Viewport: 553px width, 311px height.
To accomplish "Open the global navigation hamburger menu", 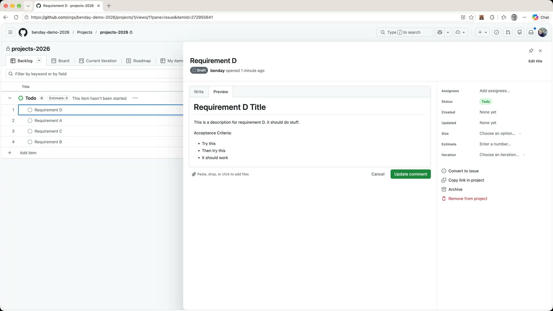I will pos(10,32).
